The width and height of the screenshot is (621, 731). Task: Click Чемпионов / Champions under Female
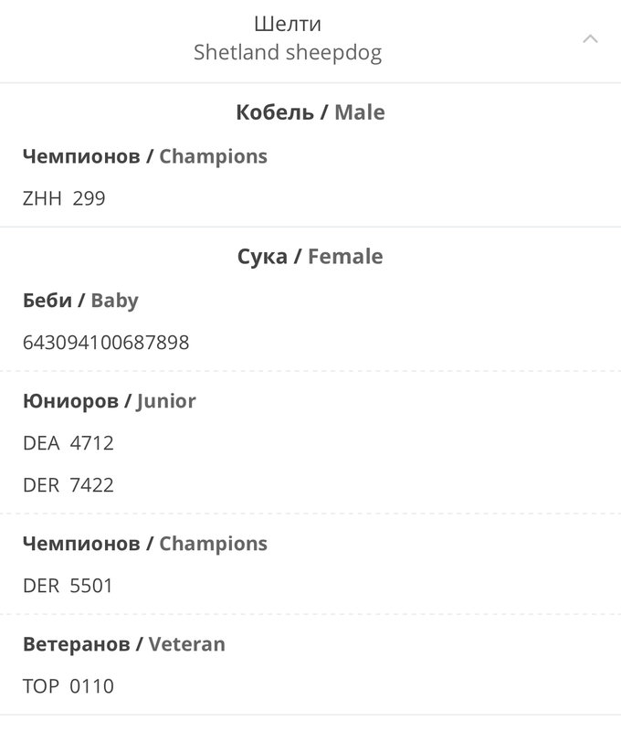click(145, 544)
